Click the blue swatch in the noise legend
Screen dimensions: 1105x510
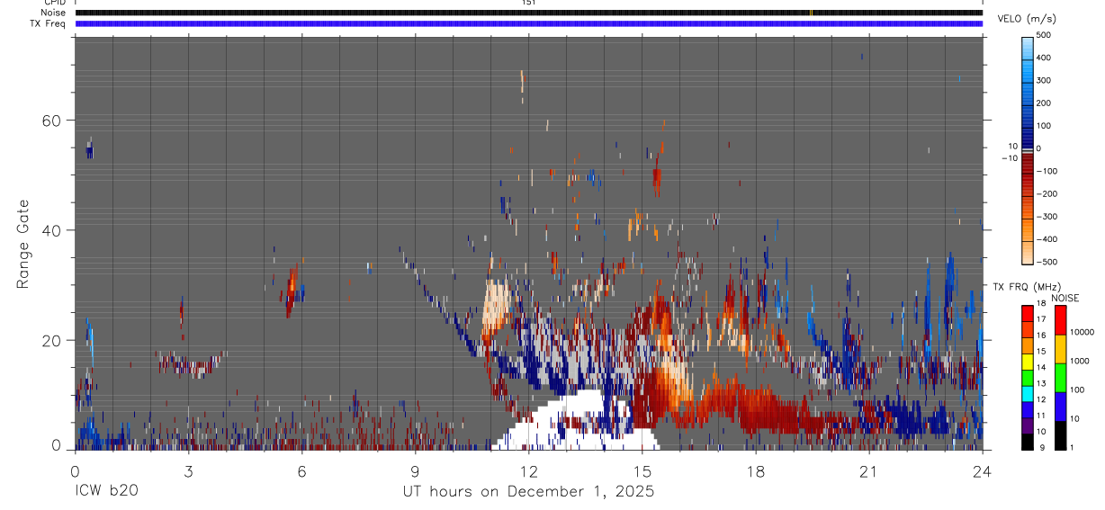tap(1060, 407)
